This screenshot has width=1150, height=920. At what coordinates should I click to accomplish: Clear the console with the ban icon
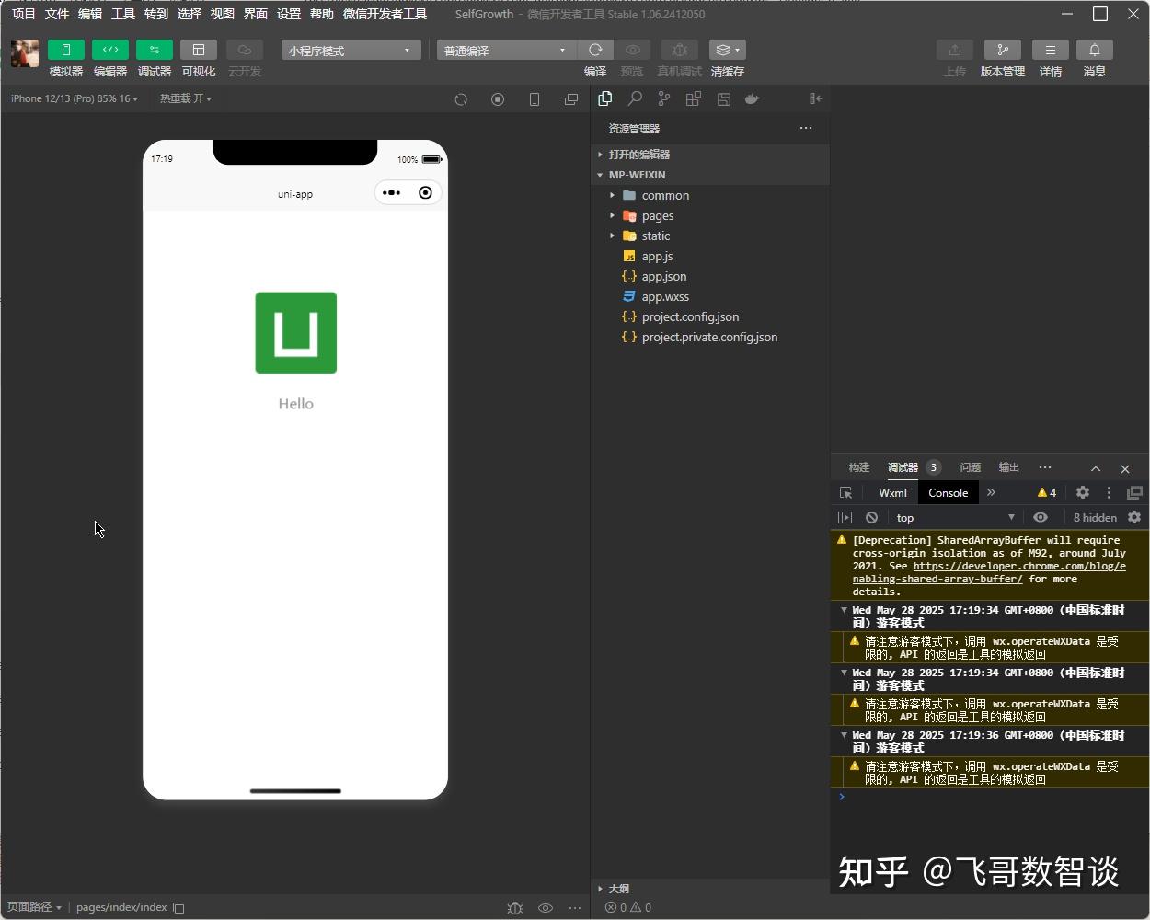coord(870,517)
